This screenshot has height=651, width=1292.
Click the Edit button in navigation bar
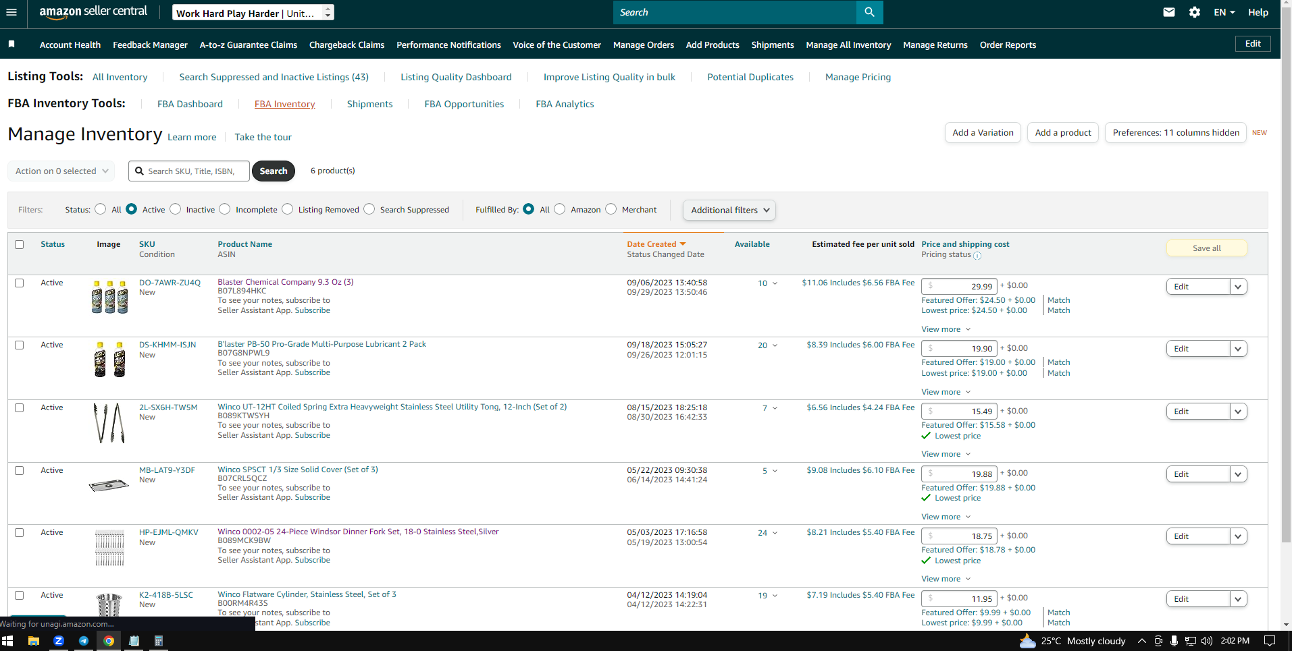tap(1253, 44)
